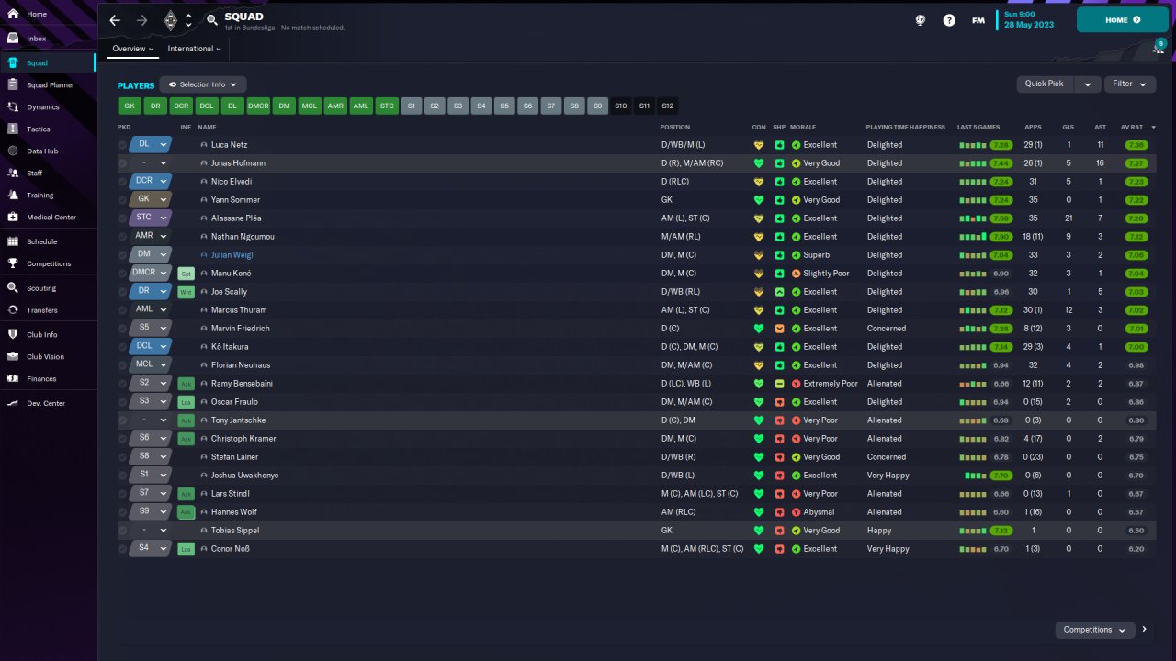1176x661 pixels.
Task: Open the Competitions dropdown at the bottom
Action: tap(1095, 630)
